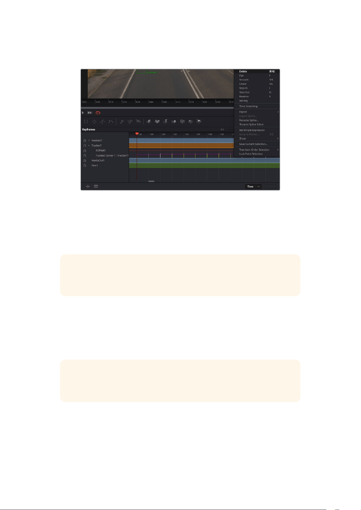Choose Lock Point Selection
Image resolution: width=361 pixels, height=510 pixels.
(x=257, y=154)
